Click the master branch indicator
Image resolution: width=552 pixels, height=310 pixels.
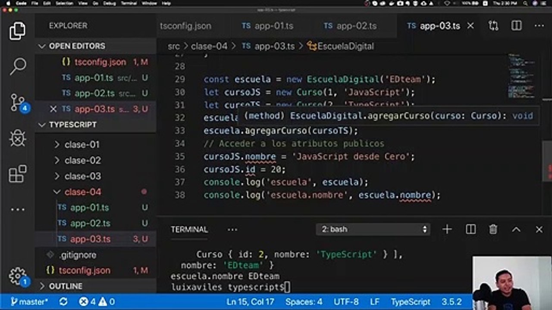click(29, 302)
